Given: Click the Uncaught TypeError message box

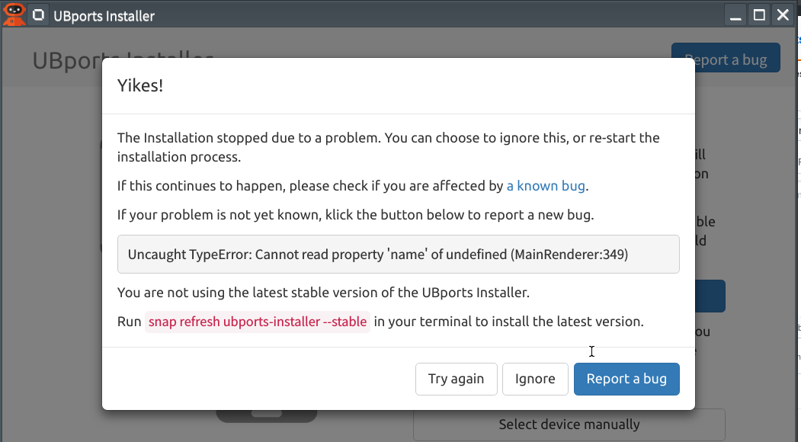Looking at the screenshot, I should pyautogui.click(x=399, y=254).
